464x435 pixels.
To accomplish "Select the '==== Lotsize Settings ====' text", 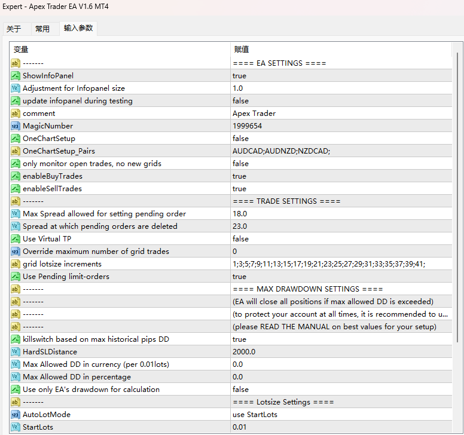I will click(x=283, y=402).
